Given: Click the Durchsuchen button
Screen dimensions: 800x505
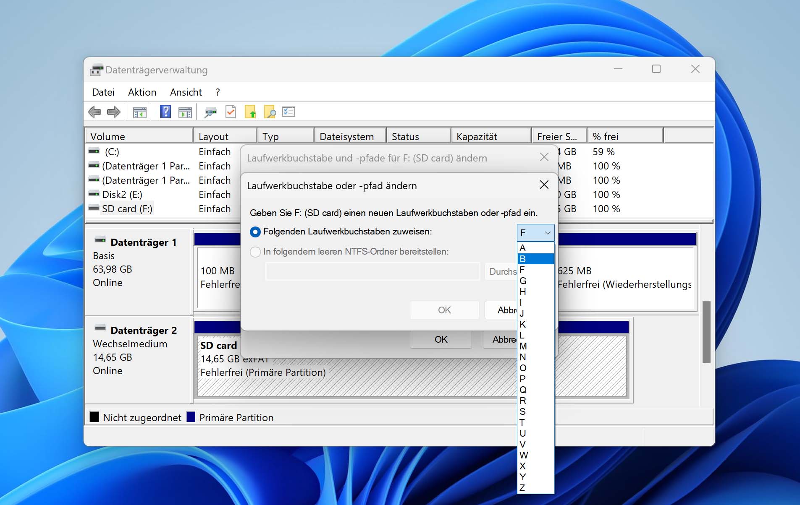Looking at the screenshot, I should [501, 271].
